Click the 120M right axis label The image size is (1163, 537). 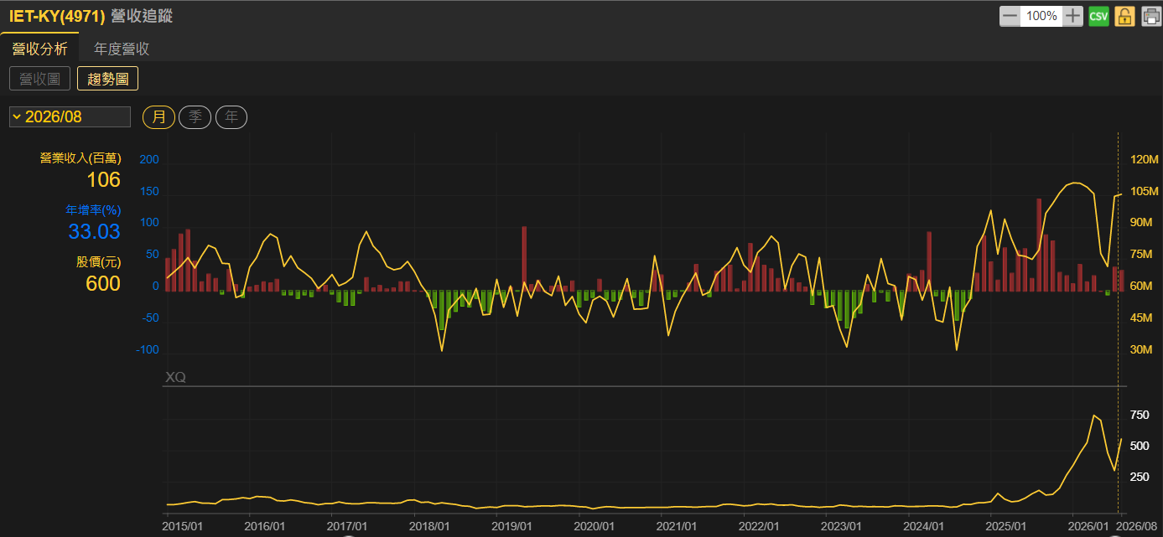[x=1145, y=159]
